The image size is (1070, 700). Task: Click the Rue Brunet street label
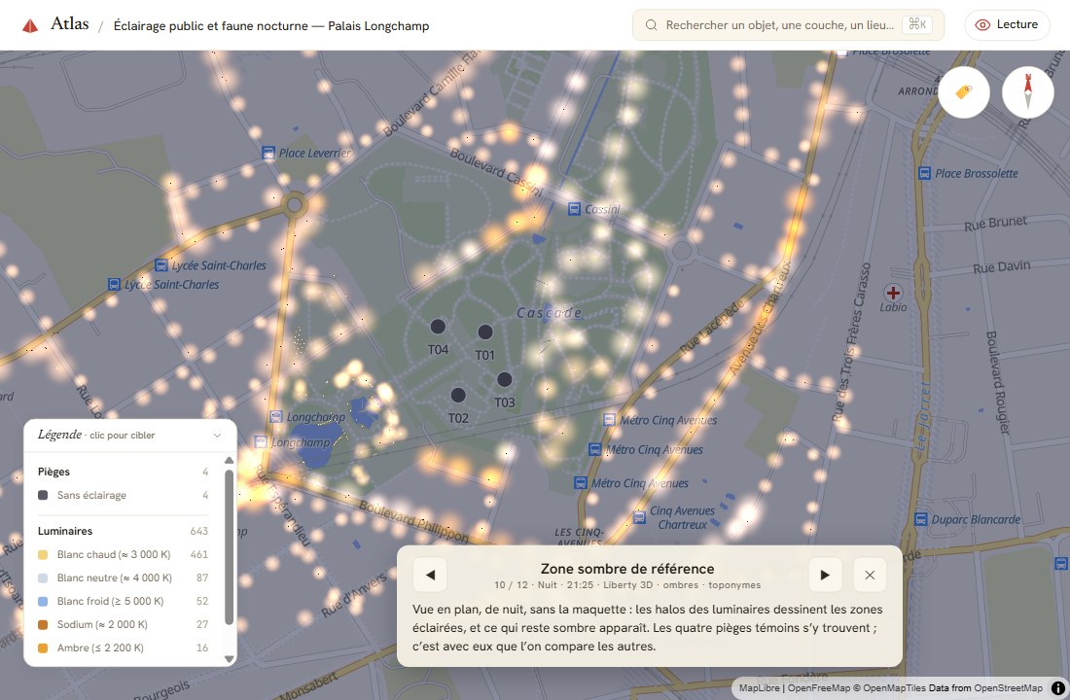996,223
